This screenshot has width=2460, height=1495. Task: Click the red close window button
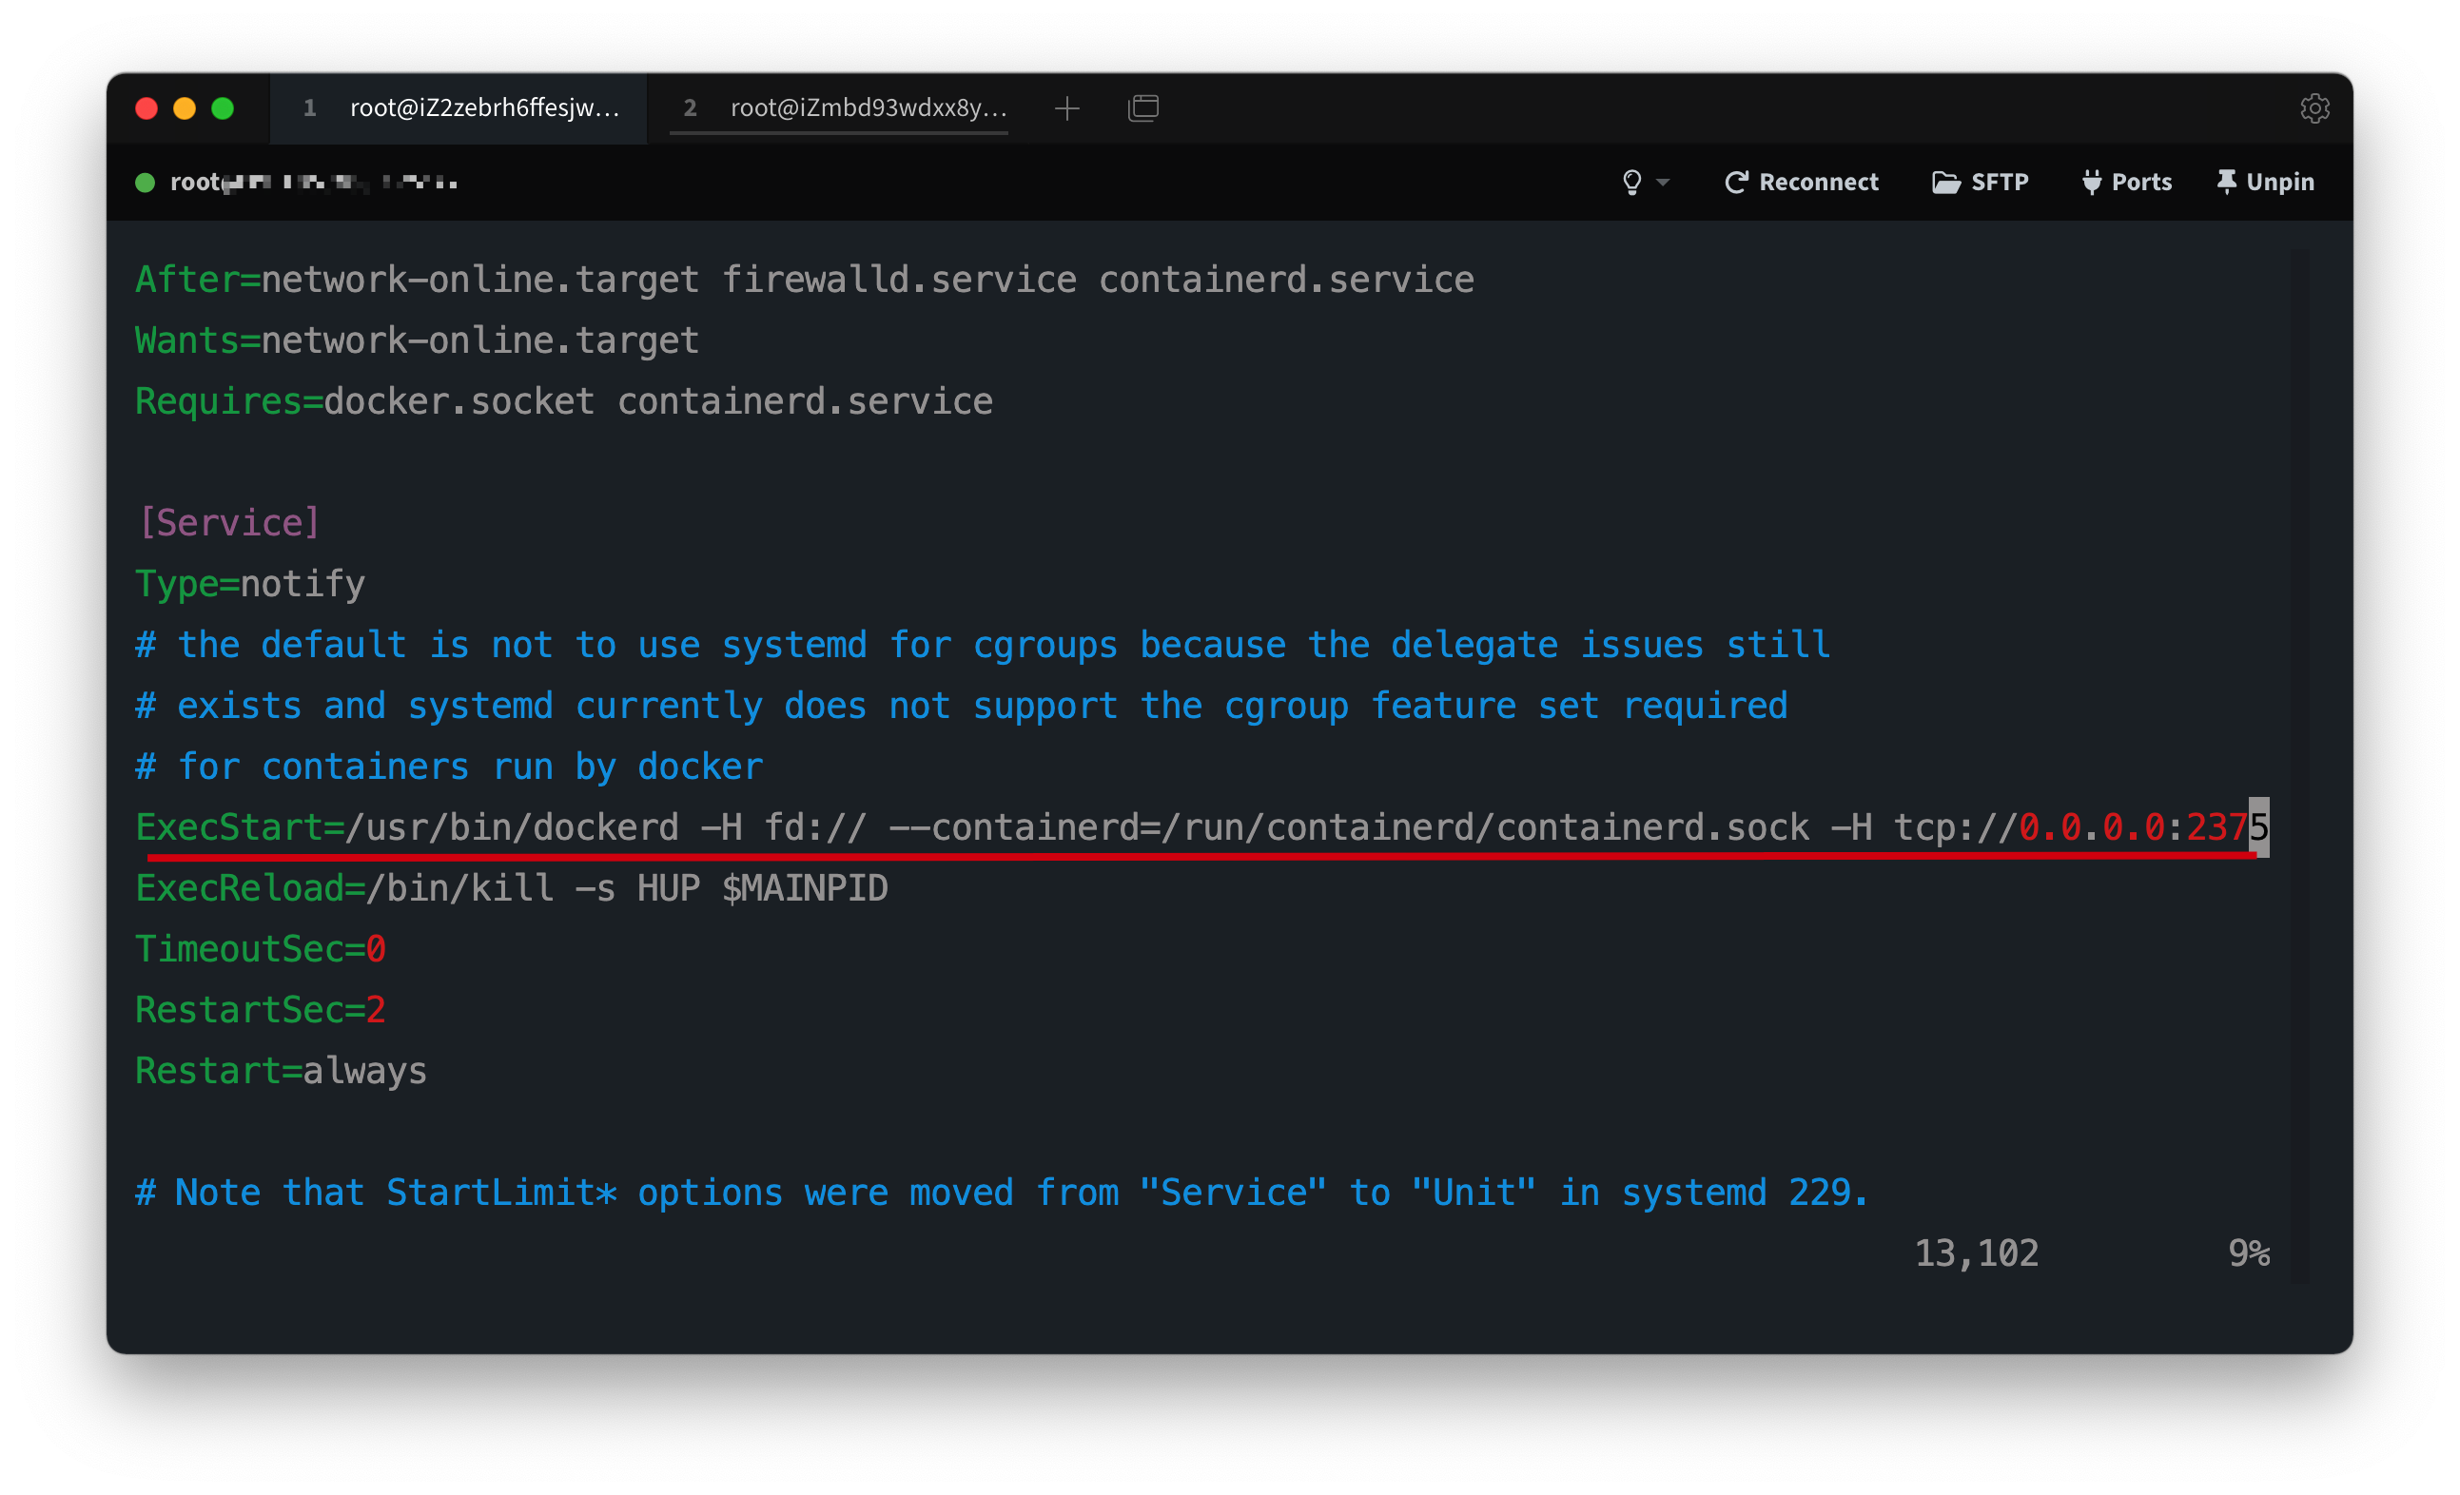(146, 107)
